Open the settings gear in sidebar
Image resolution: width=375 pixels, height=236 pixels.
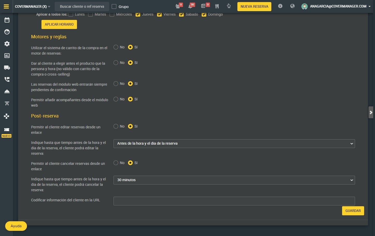pos(7,44)
